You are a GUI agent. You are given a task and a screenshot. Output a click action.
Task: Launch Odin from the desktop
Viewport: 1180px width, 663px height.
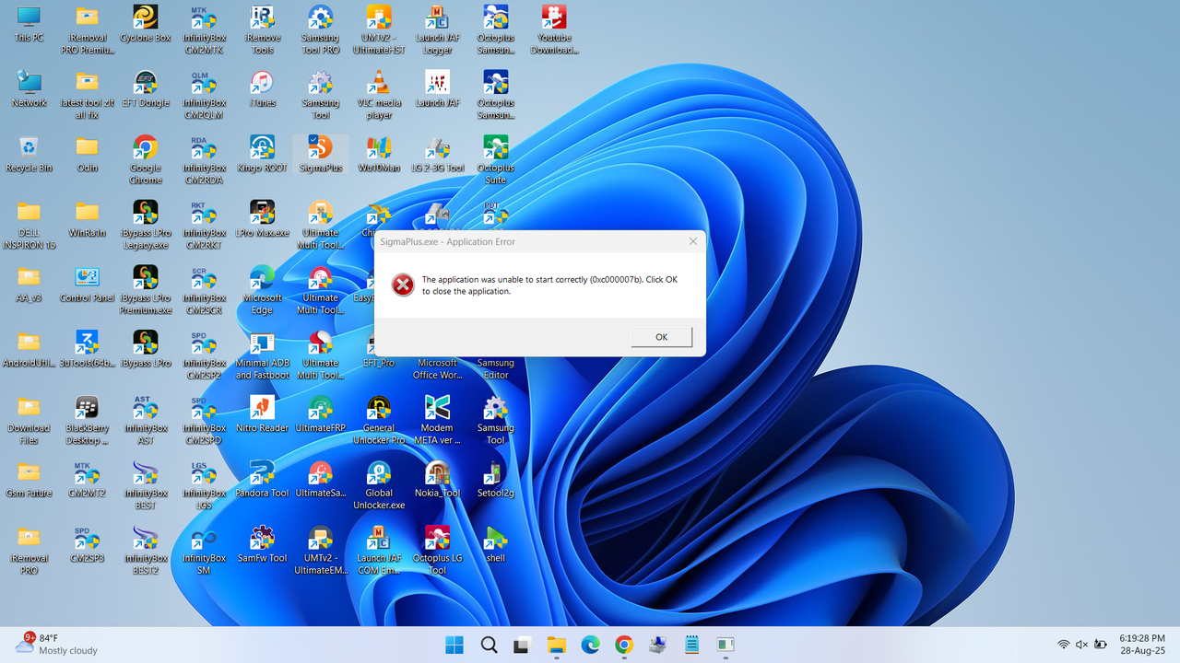coord(87,157)
